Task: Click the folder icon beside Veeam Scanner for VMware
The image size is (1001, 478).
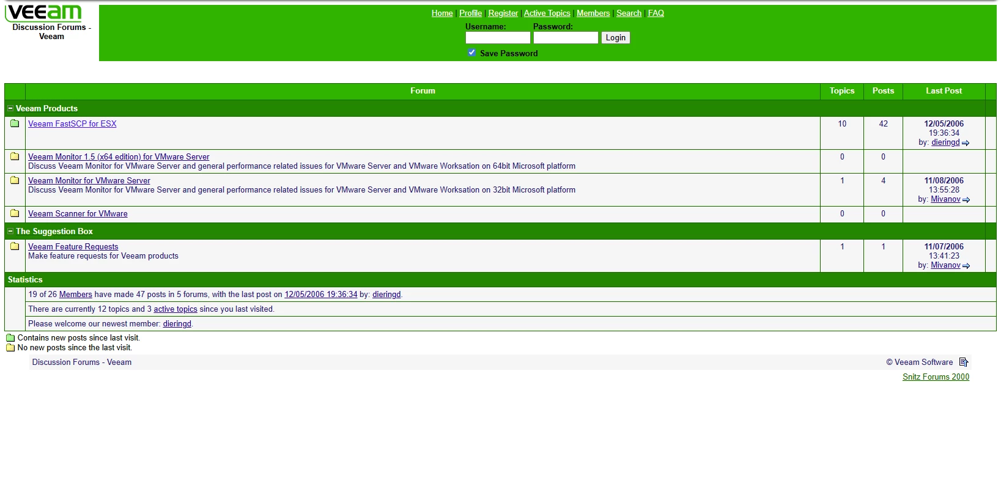Action: pos(15,213)
